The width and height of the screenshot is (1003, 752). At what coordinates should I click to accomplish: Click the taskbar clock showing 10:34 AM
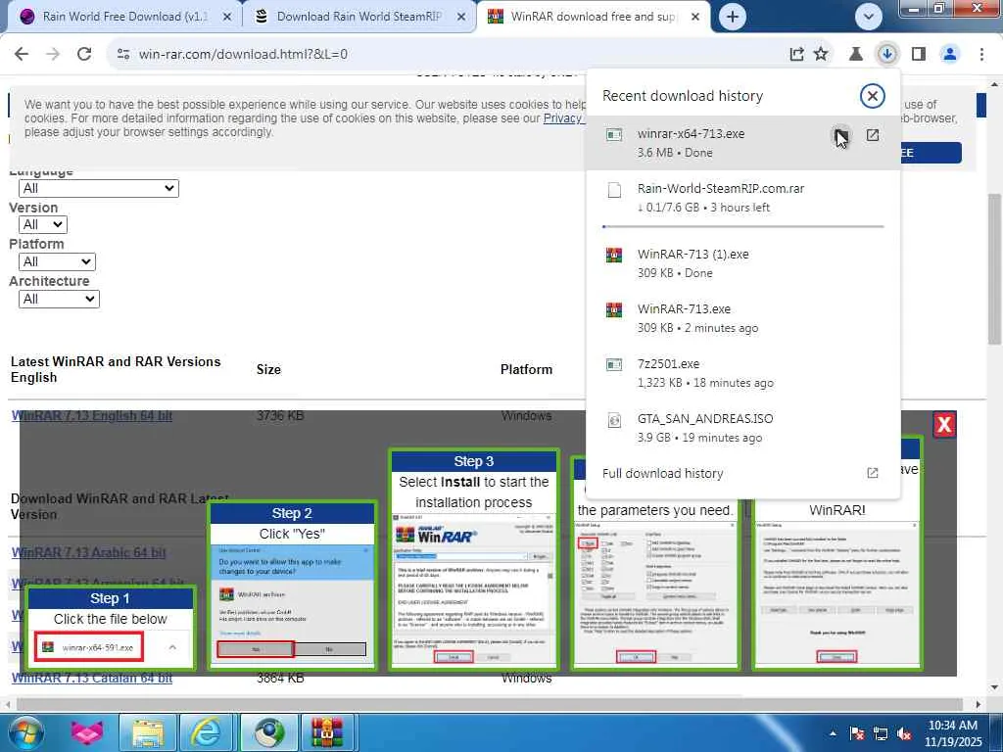(x=952, y=733)
